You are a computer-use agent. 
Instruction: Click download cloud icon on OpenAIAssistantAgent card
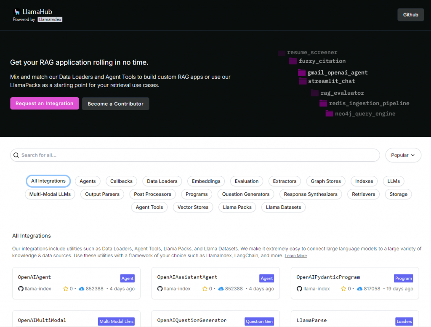pyautogui.click(x=221, y=289)
